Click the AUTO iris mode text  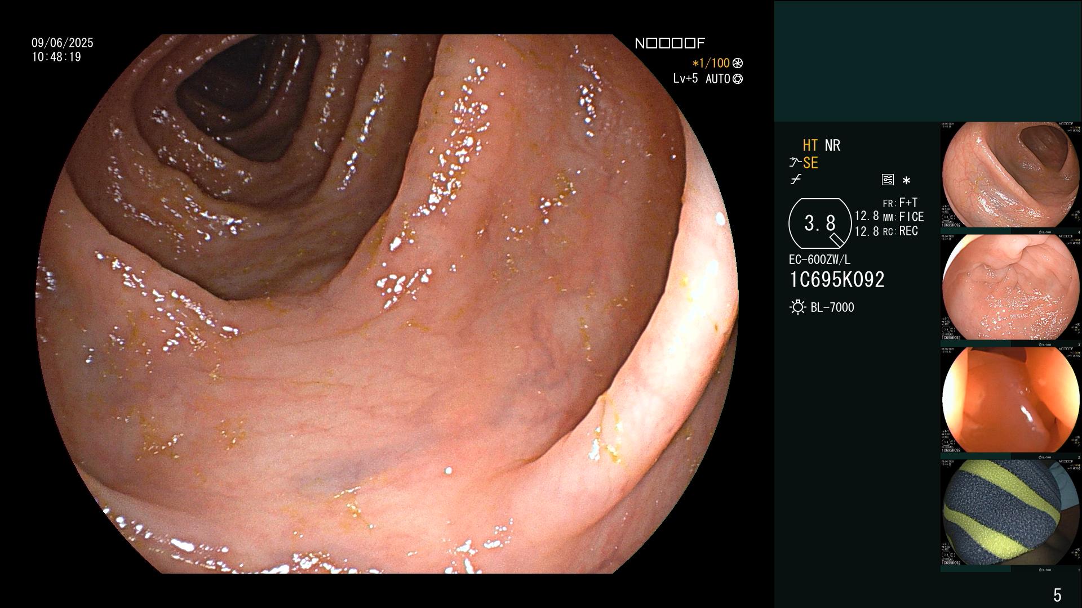point(718,79)
